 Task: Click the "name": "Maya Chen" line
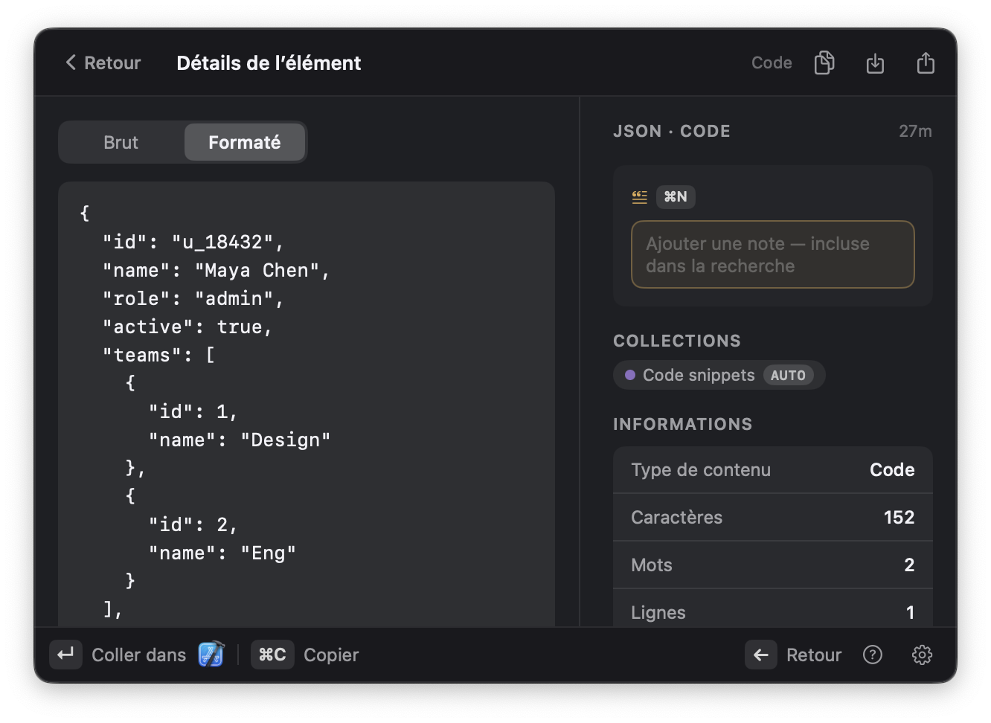coord(216,270)
